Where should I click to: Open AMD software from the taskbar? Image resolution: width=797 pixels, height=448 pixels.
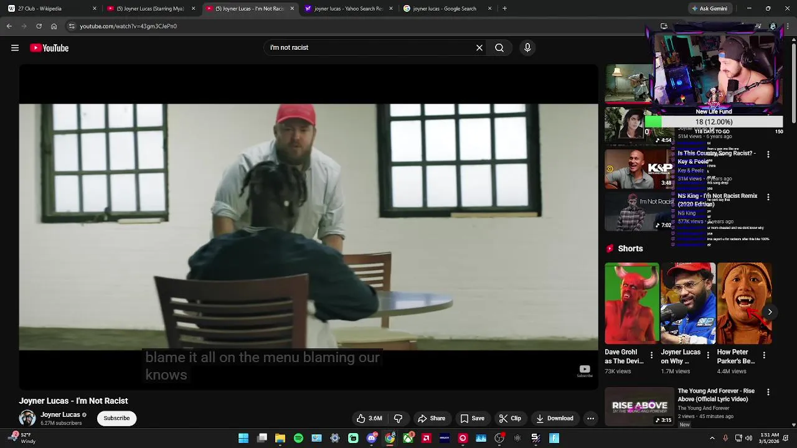coord(427,438)
